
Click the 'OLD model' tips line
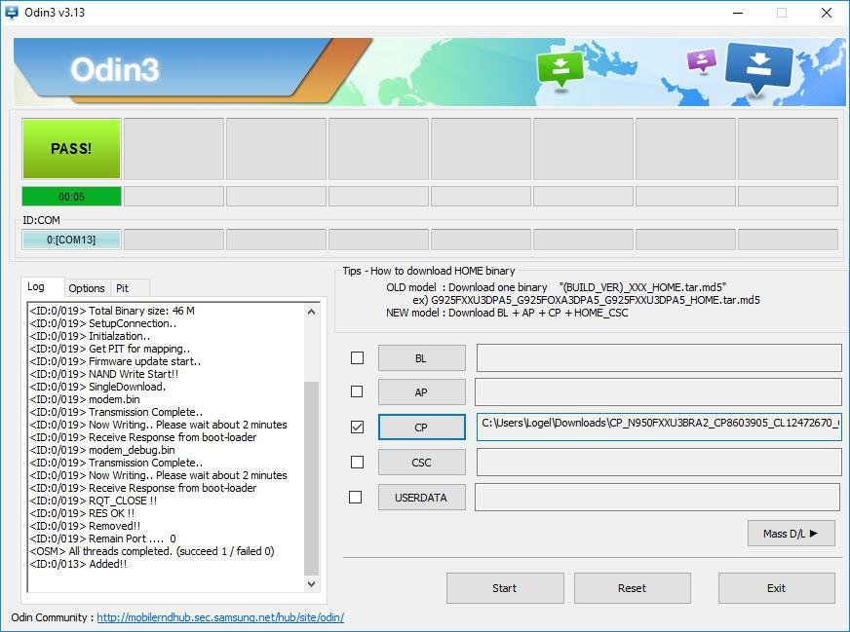(x=556, y=287)
